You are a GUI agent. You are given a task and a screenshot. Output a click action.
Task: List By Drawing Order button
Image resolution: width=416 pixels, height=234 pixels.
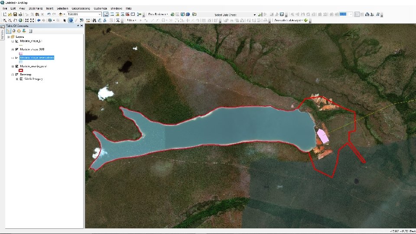point(9,31)
